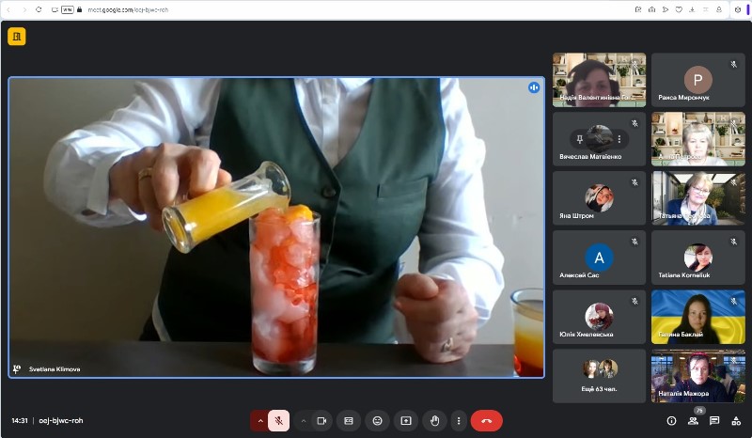Reload the page with browser refresh
Viewport: 752px width, 438px height.
(x=39, y=9)
